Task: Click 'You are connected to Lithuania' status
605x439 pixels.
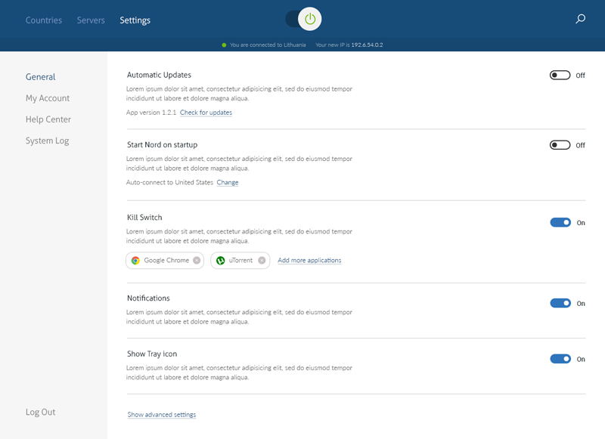Action: click(268, 45)
